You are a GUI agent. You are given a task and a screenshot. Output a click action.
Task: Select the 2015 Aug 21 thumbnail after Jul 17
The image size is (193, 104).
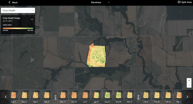tap(107, 95)
